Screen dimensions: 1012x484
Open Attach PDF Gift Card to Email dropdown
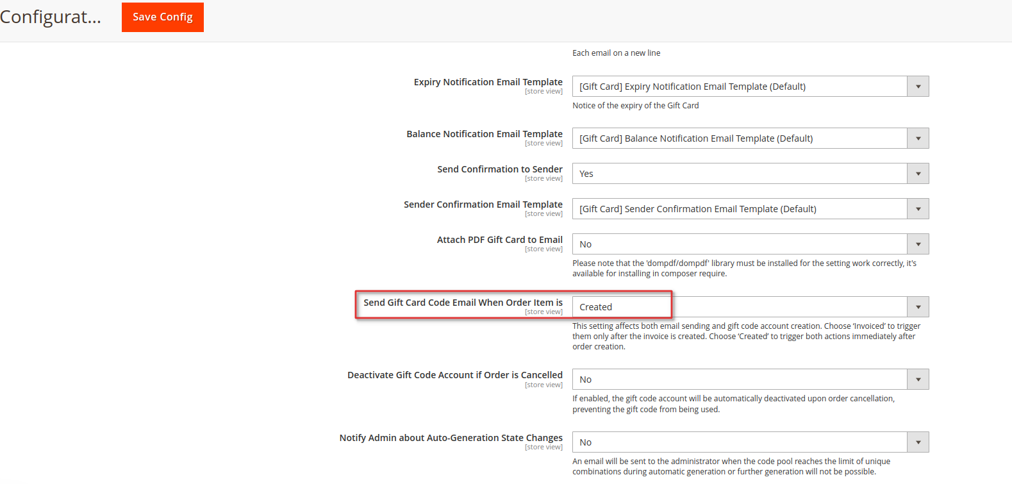pos(751,244)
